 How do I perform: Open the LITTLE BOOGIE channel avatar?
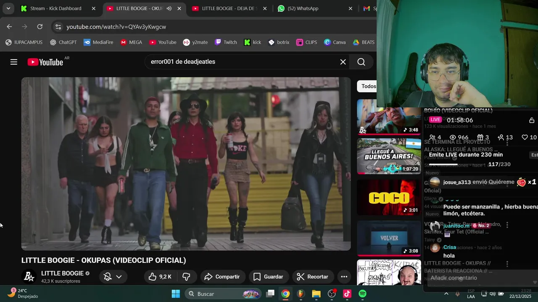pos(29,276)
